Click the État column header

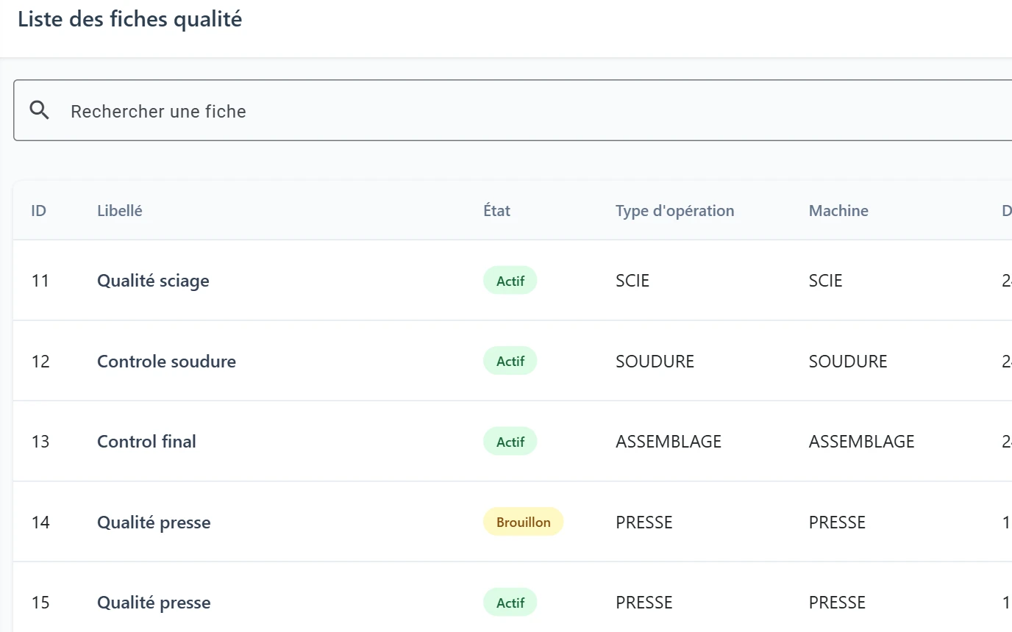tap(496, 211)
